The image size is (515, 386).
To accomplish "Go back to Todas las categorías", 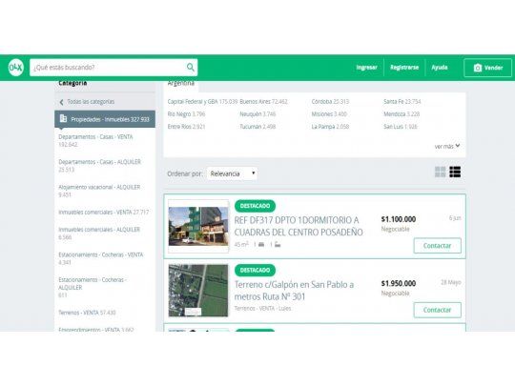I will coord(91,102).
